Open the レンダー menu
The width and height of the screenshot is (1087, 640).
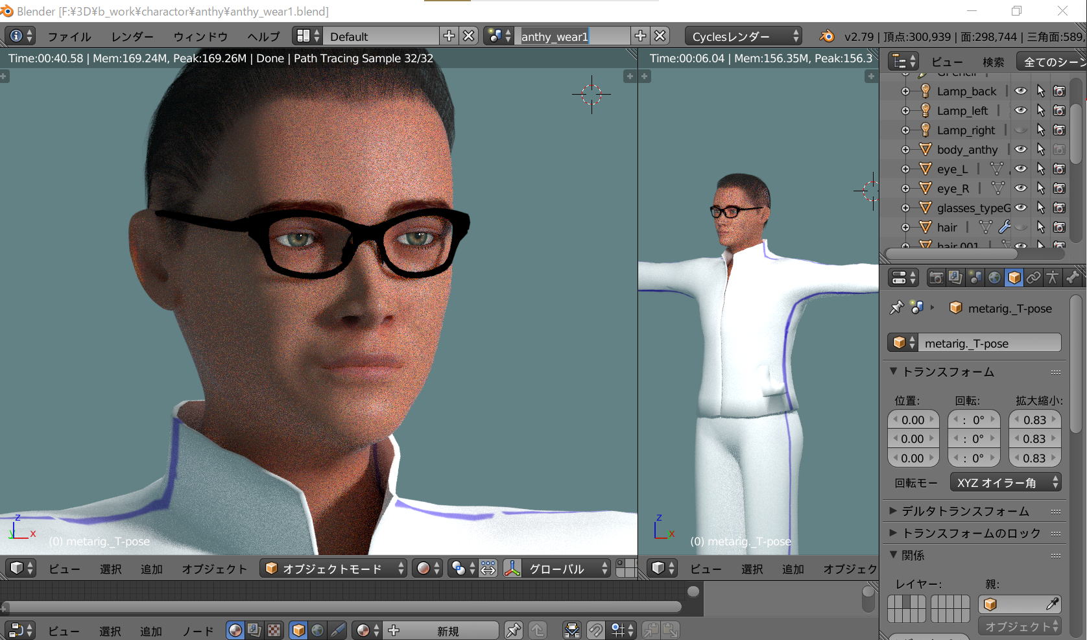pyautogui.click(x=132, y=36)
